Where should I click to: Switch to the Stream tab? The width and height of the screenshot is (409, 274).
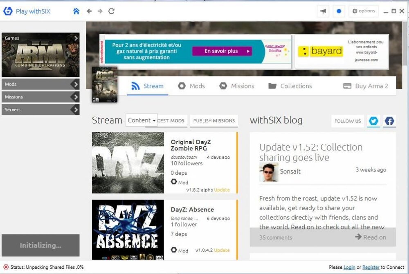[x=148, y=86]
